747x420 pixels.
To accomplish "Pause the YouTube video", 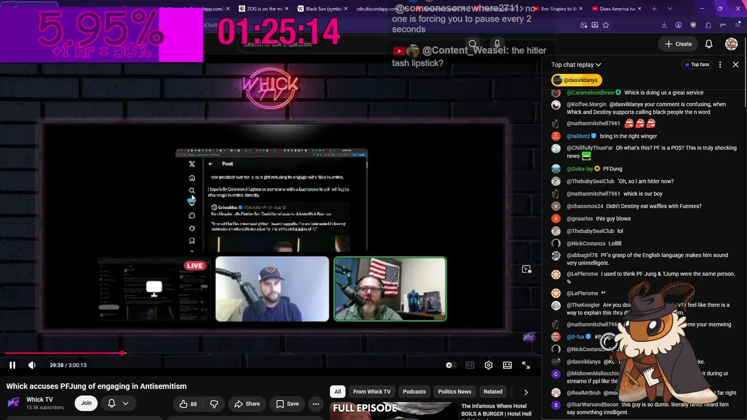I will coord(12,365).
